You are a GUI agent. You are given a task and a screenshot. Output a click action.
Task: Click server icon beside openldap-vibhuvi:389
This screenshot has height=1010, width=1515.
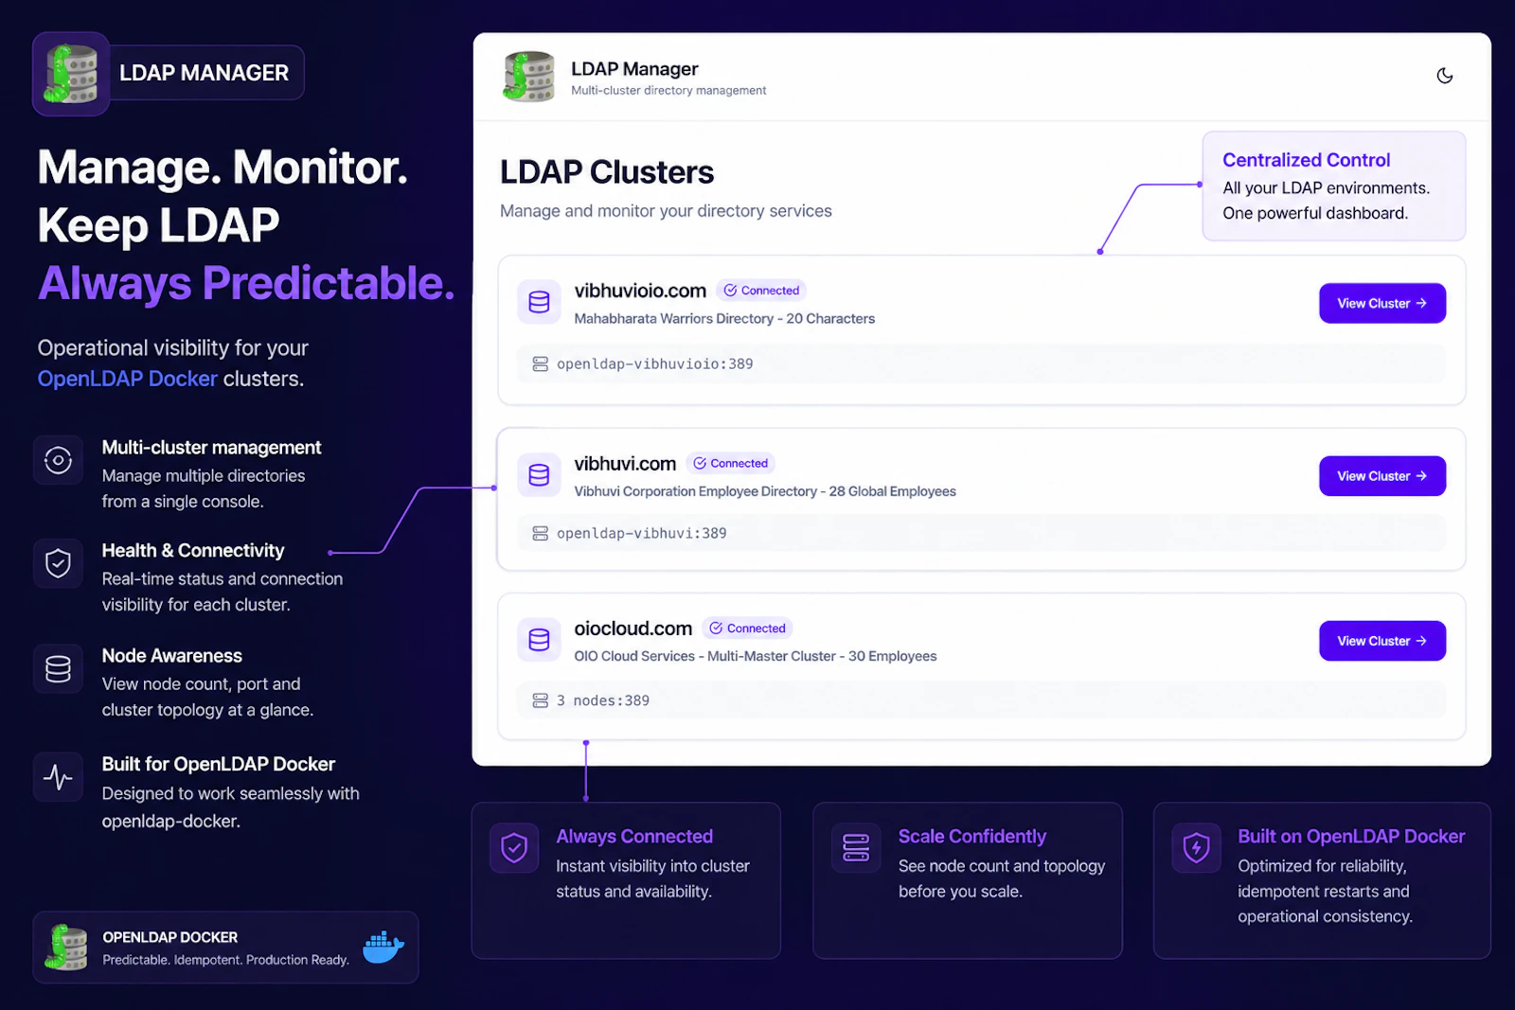(540, 534)
